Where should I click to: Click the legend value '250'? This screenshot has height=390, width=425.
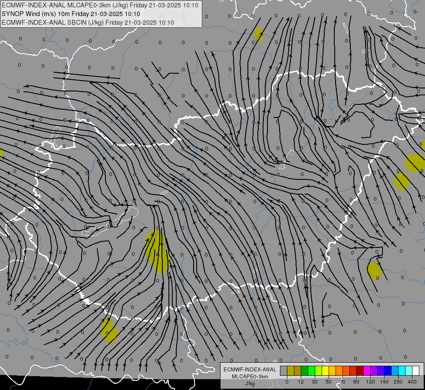(x=398, y=382)
